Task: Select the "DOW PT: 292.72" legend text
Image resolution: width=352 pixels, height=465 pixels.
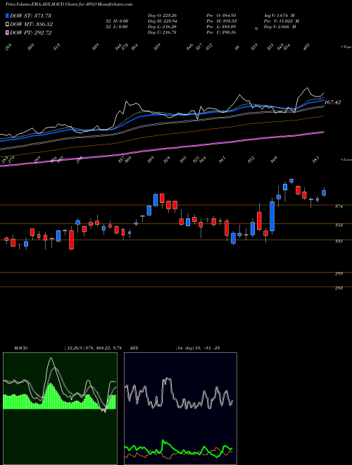Action: pos(31,32)
